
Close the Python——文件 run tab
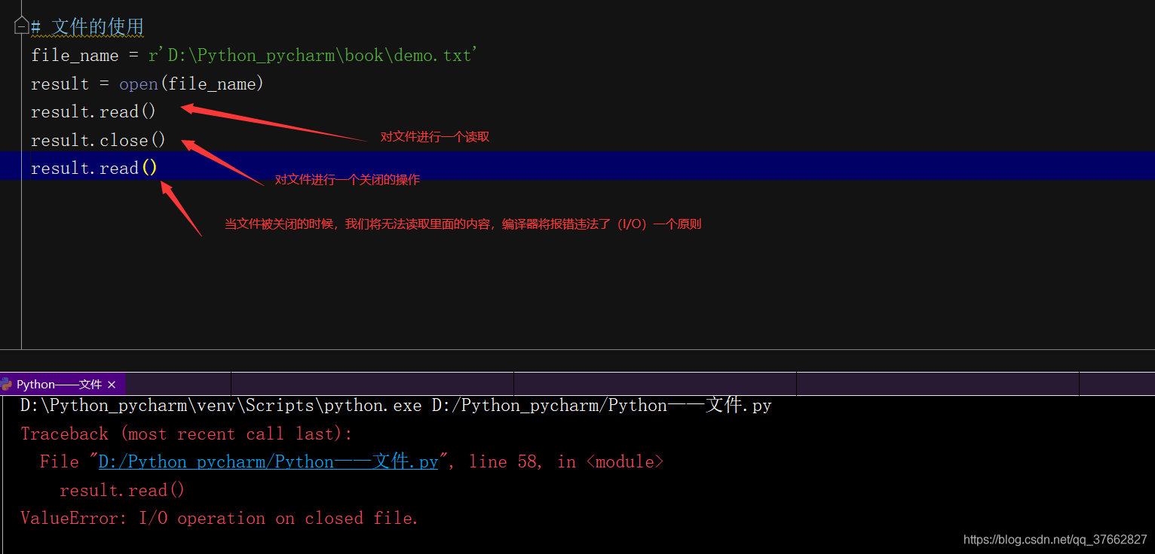(112, 385)
